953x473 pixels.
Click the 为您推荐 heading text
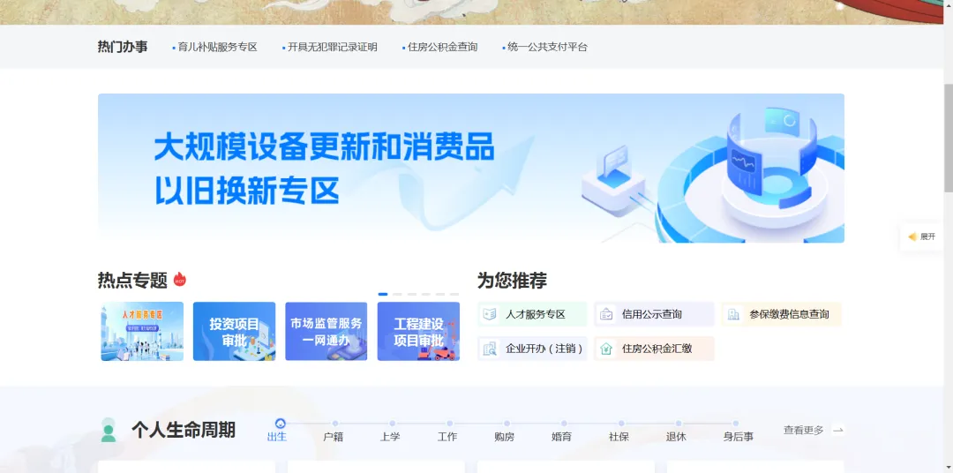tap(512, 281)
